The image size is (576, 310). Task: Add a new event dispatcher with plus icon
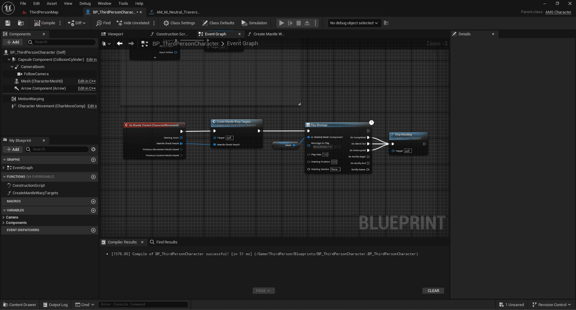(x=93, y=230)
